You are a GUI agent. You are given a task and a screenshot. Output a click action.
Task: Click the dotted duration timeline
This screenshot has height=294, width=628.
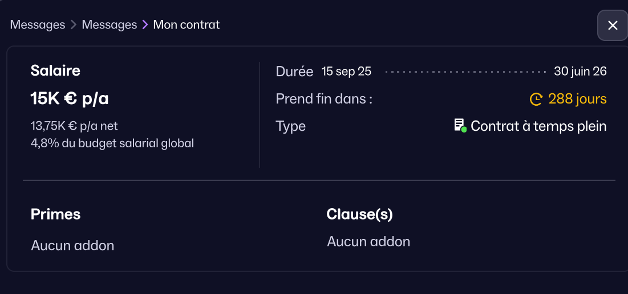(x=465, y=72)
